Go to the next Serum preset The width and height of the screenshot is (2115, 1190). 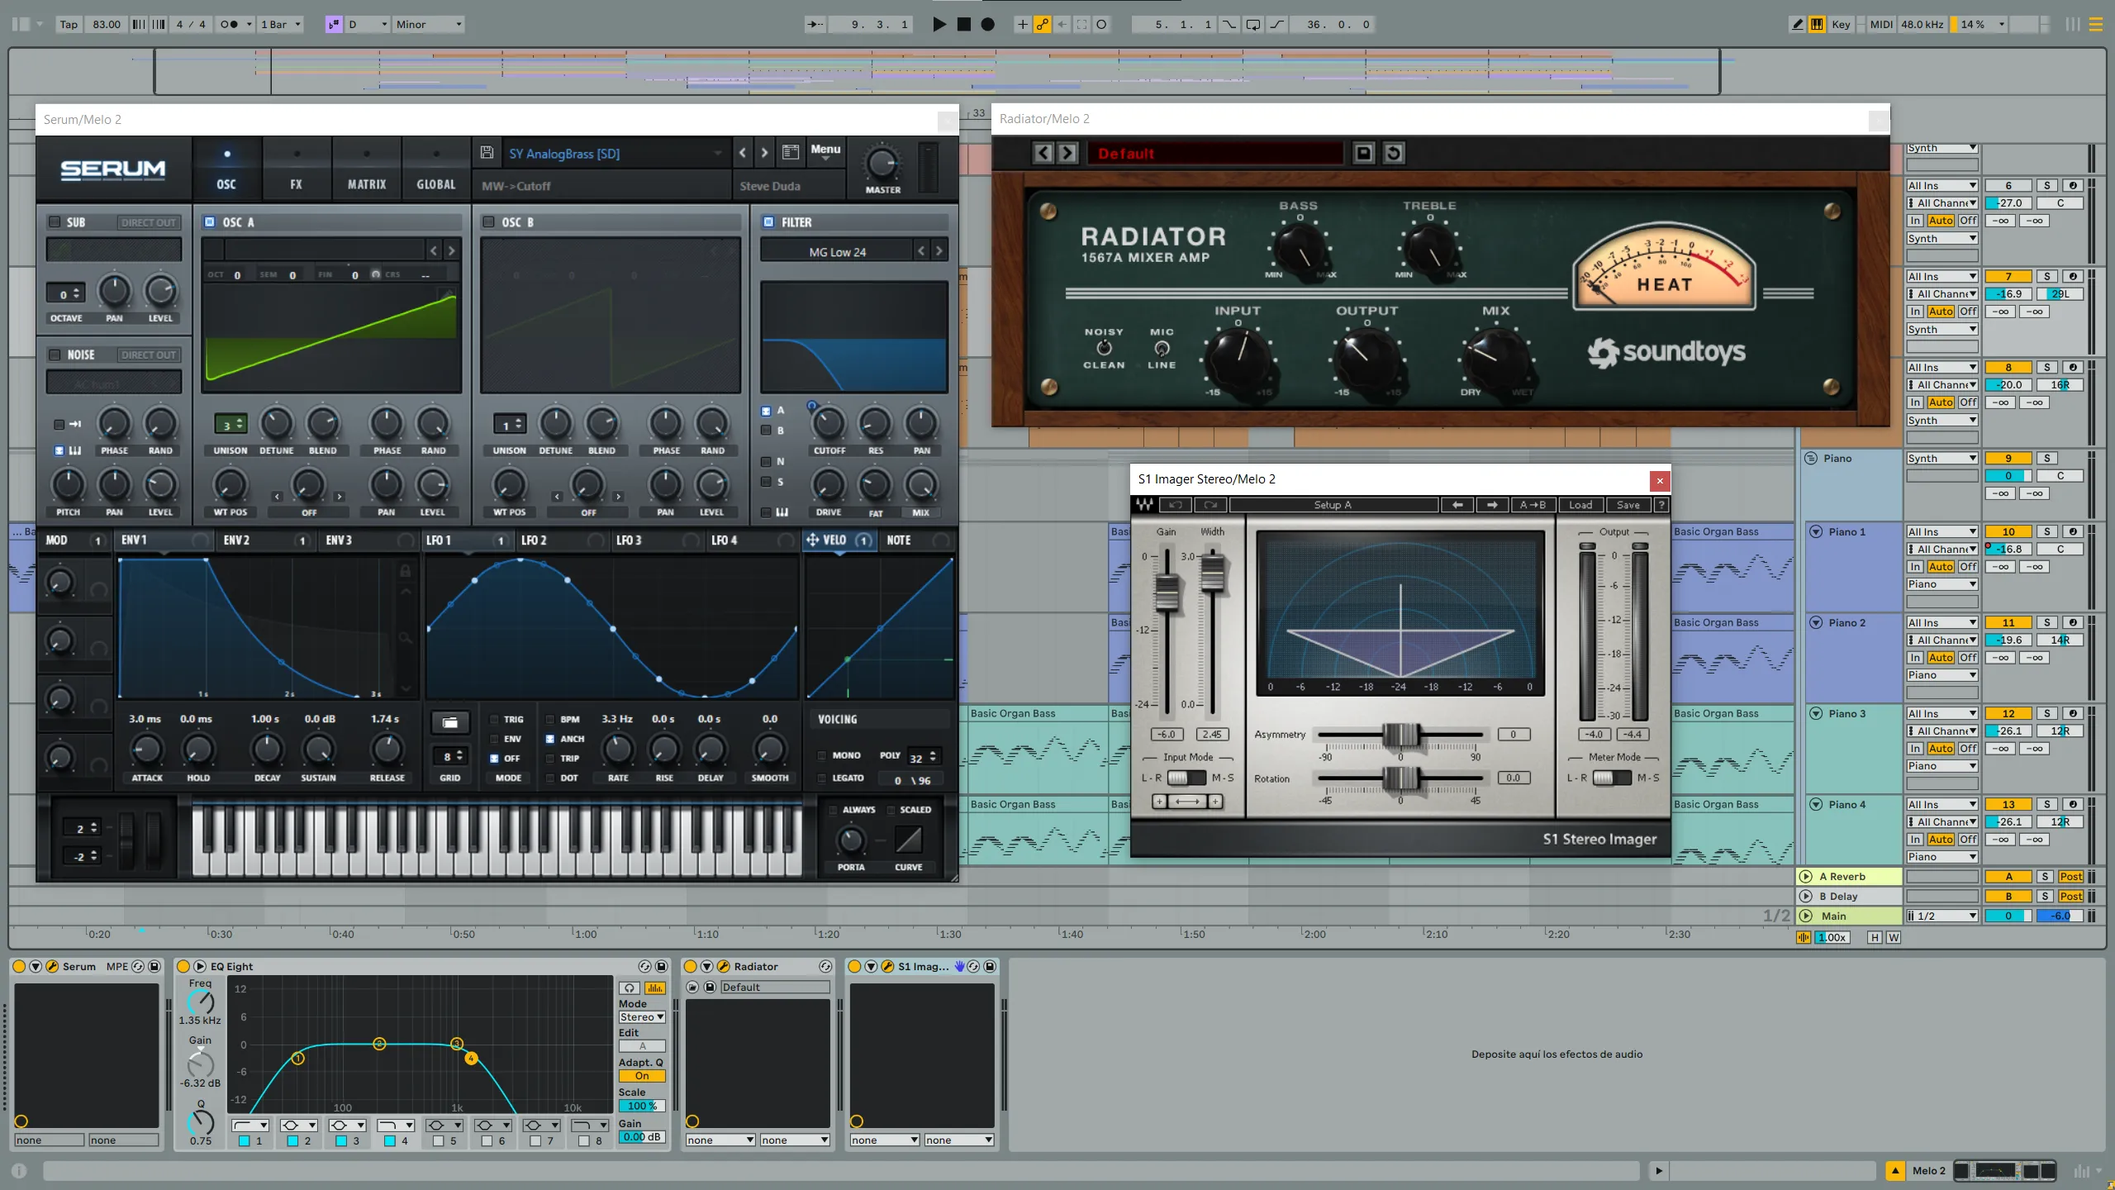764,153
